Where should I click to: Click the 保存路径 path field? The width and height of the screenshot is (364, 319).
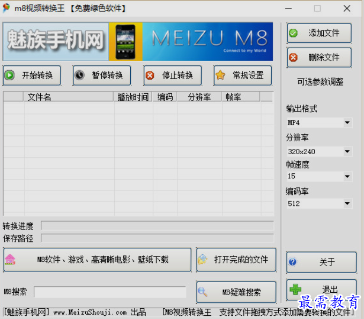tap(158, 238)
